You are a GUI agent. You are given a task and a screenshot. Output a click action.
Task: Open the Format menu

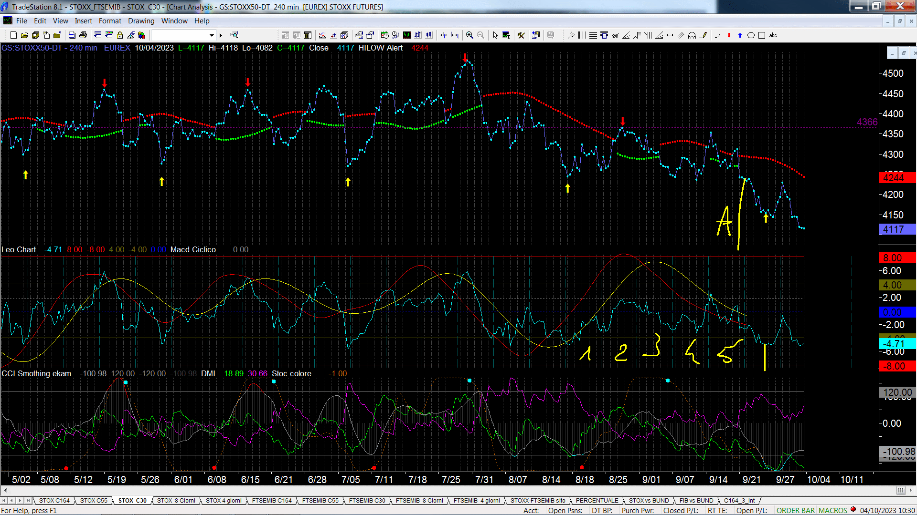coord(110,21)
